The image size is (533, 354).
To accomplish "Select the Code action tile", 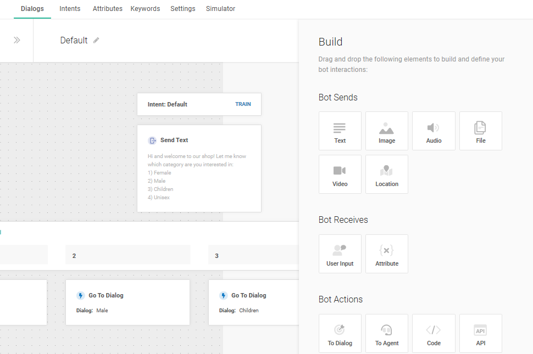I will (434, 334).
